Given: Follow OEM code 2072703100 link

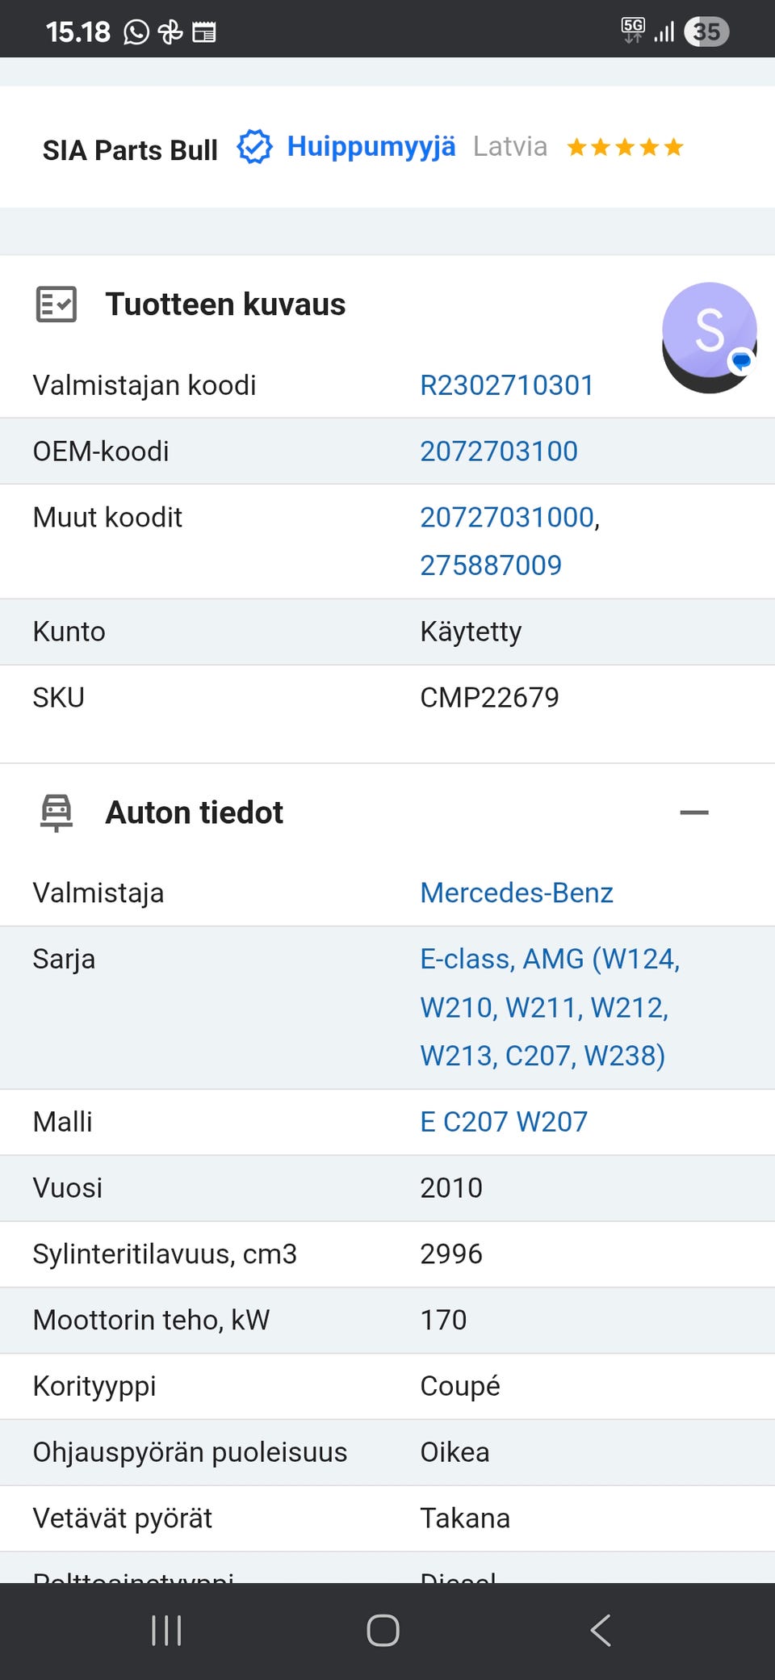Looking at the screenshot, I should (499, 451).
